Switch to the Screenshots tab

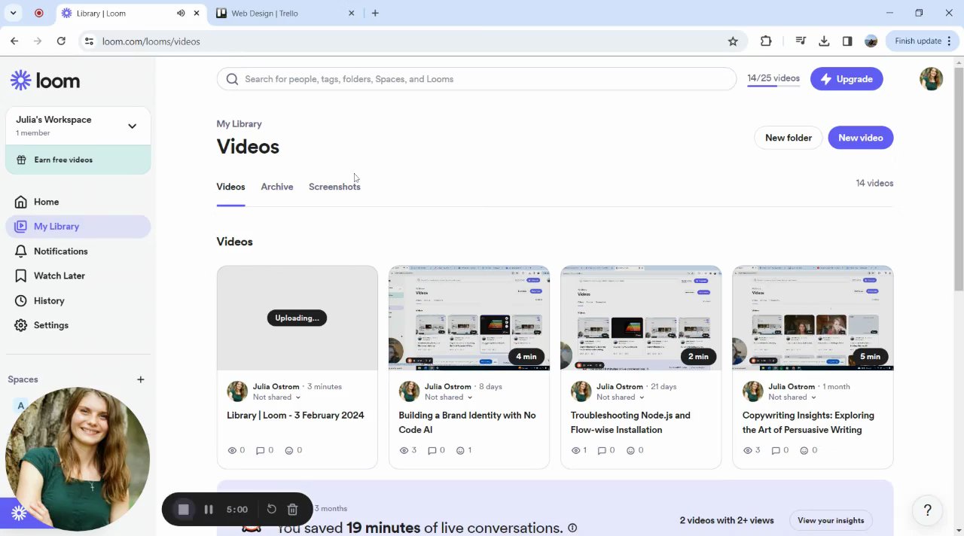[x=334, y=187]
